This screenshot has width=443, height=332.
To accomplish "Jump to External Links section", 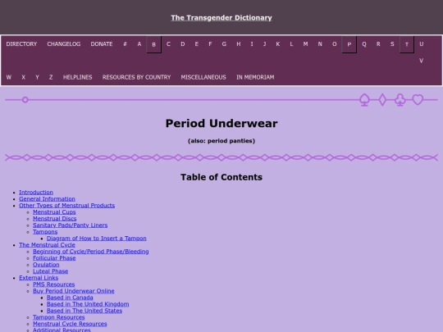I will click(x=39, y=278).
